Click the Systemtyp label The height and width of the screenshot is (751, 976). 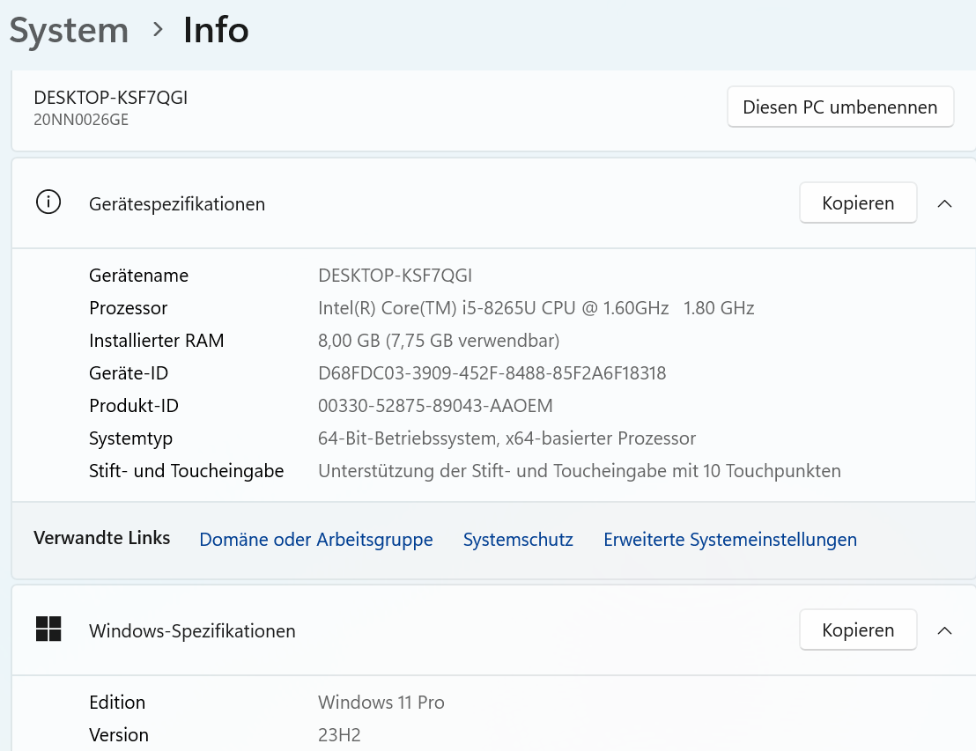pyautogui.click(x=130, y=438)
